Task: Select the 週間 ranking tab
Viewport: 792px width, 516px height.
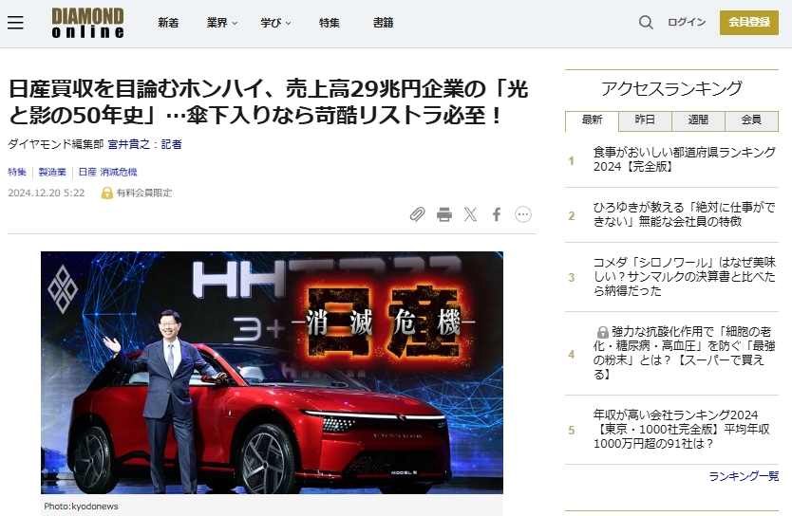Action: click(x=698, y=120)
